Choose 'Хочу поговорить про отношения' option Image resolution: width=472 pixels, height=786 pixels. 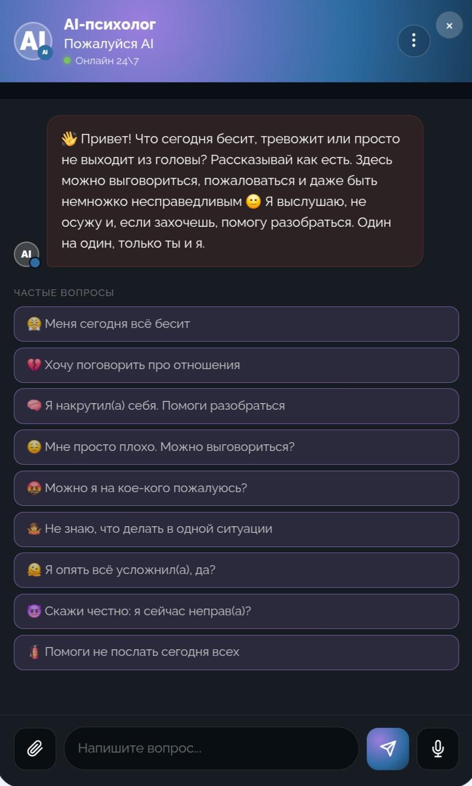[236, 365]
